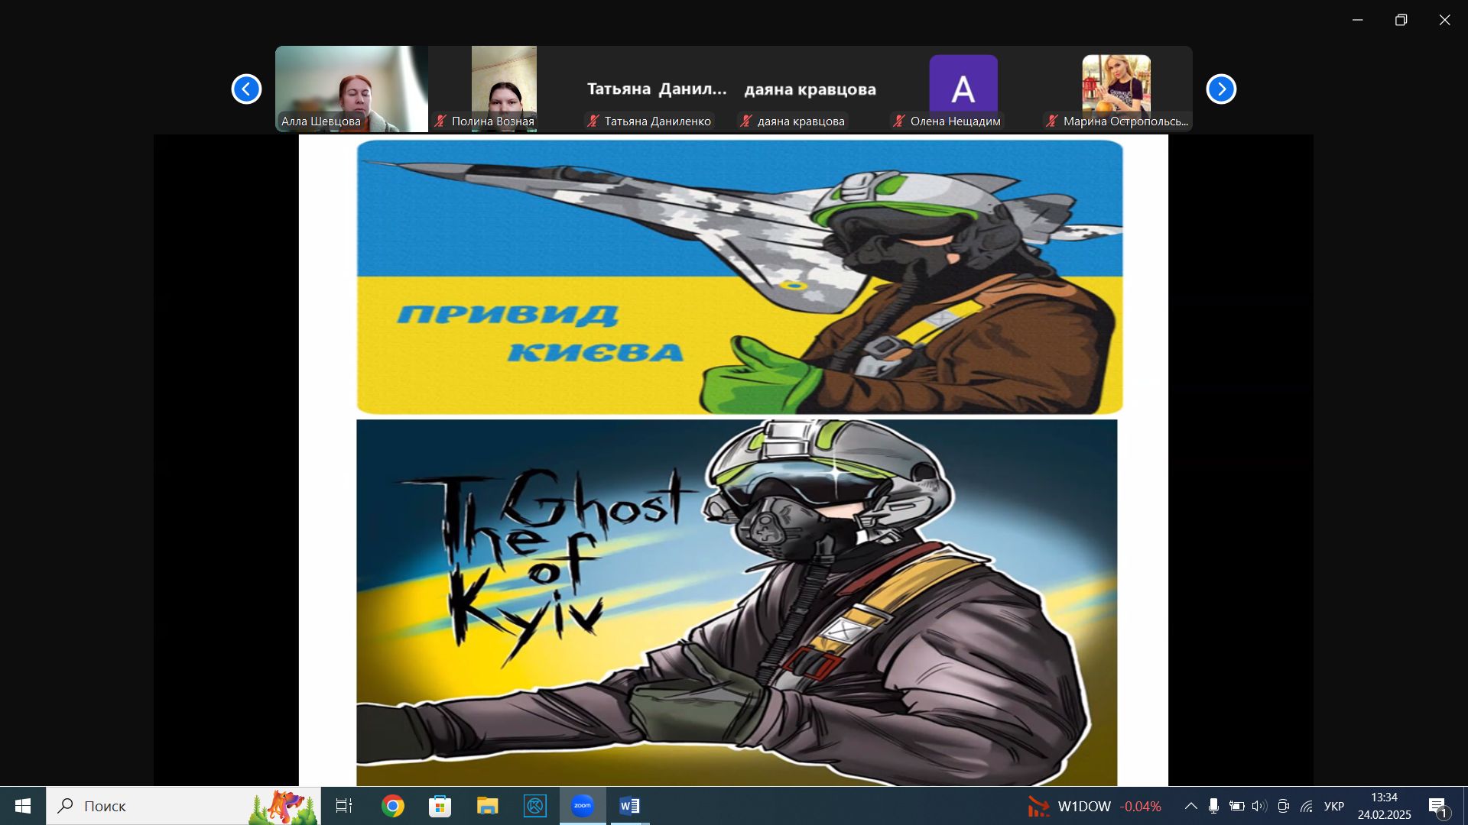Open the notification center
The width and height of the screenshot is (1468, 825).
coord(1438,806)
